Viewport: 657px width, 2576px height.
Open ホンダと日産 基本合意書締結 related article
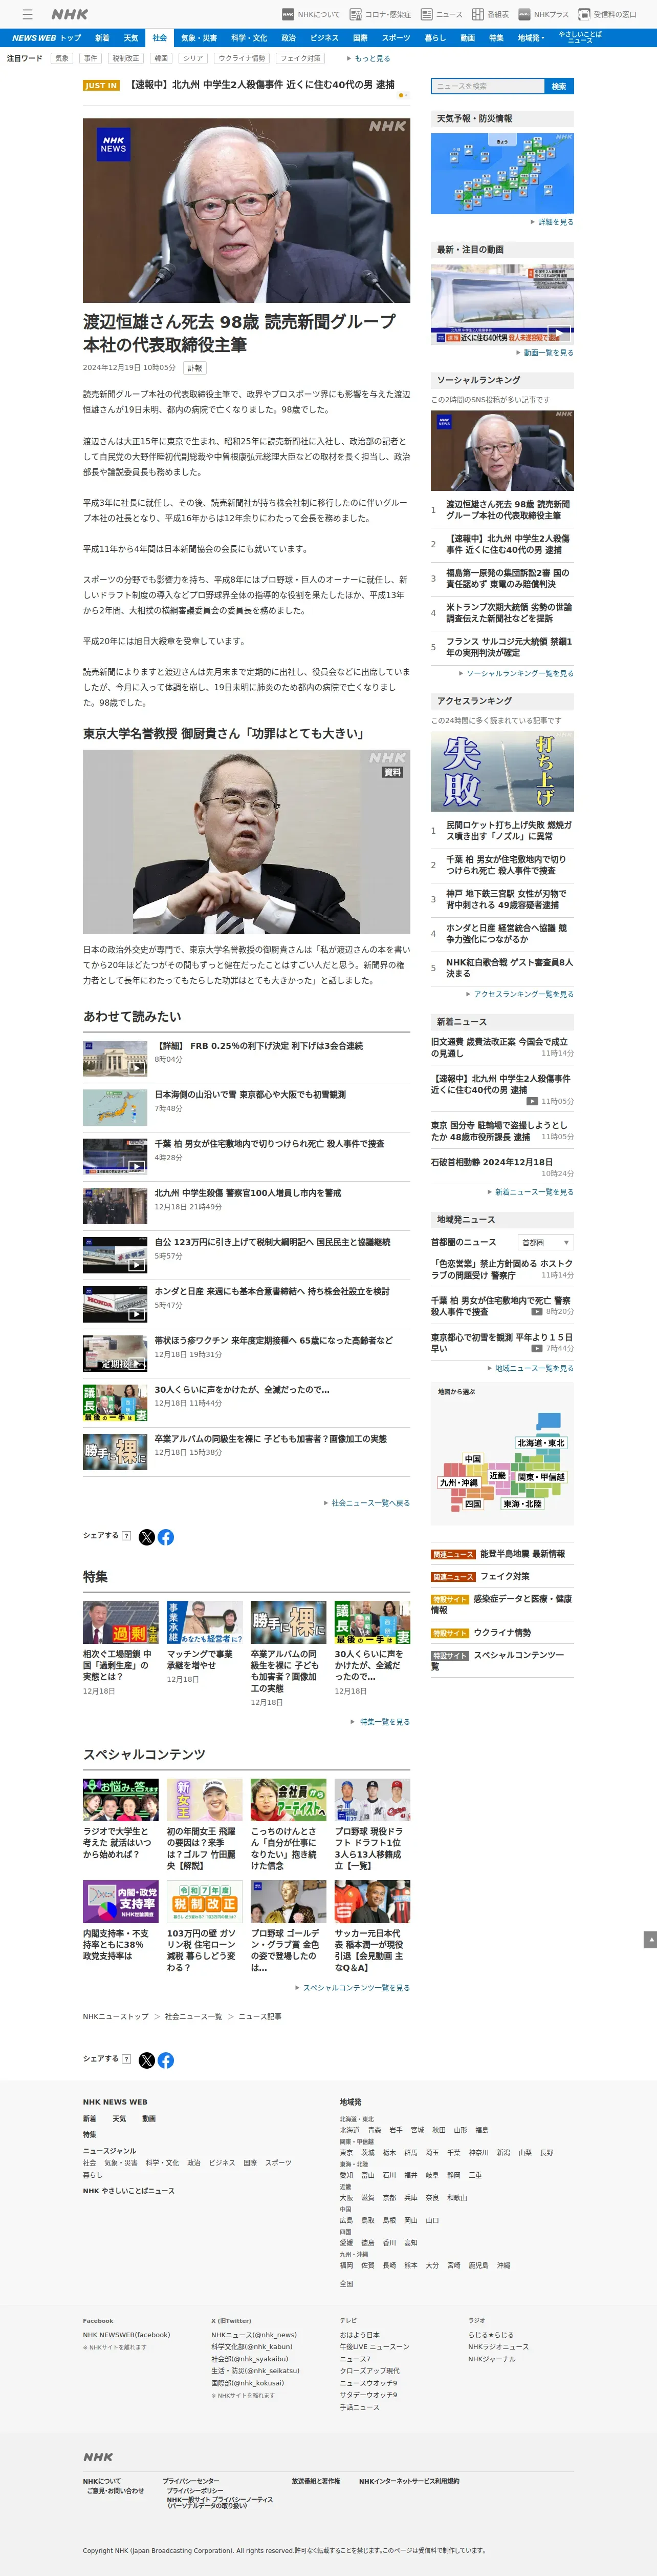coord(272,1291)
